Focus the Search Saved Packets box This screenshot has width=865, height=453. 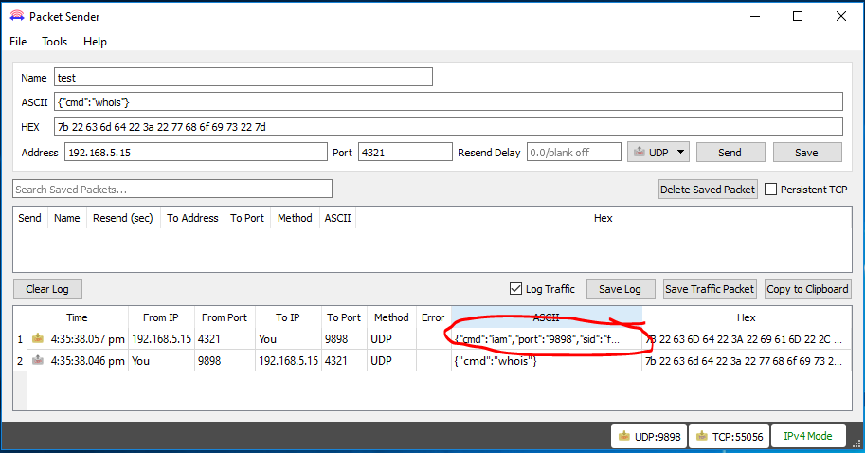pos(172,190)
